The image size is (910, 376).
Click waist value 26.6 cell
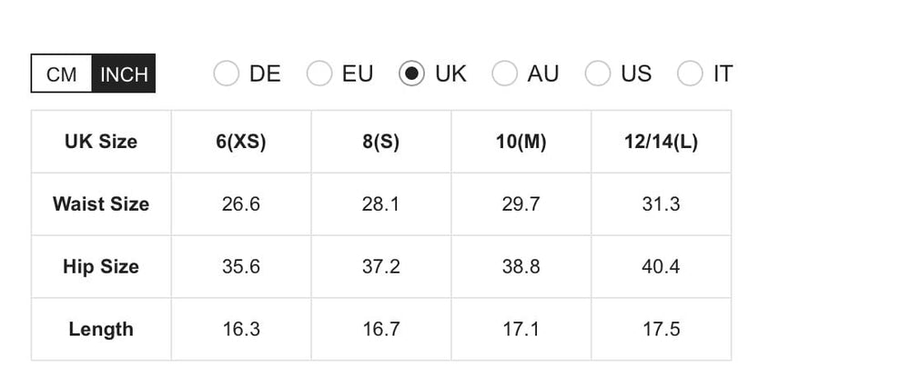click(241, 204)
